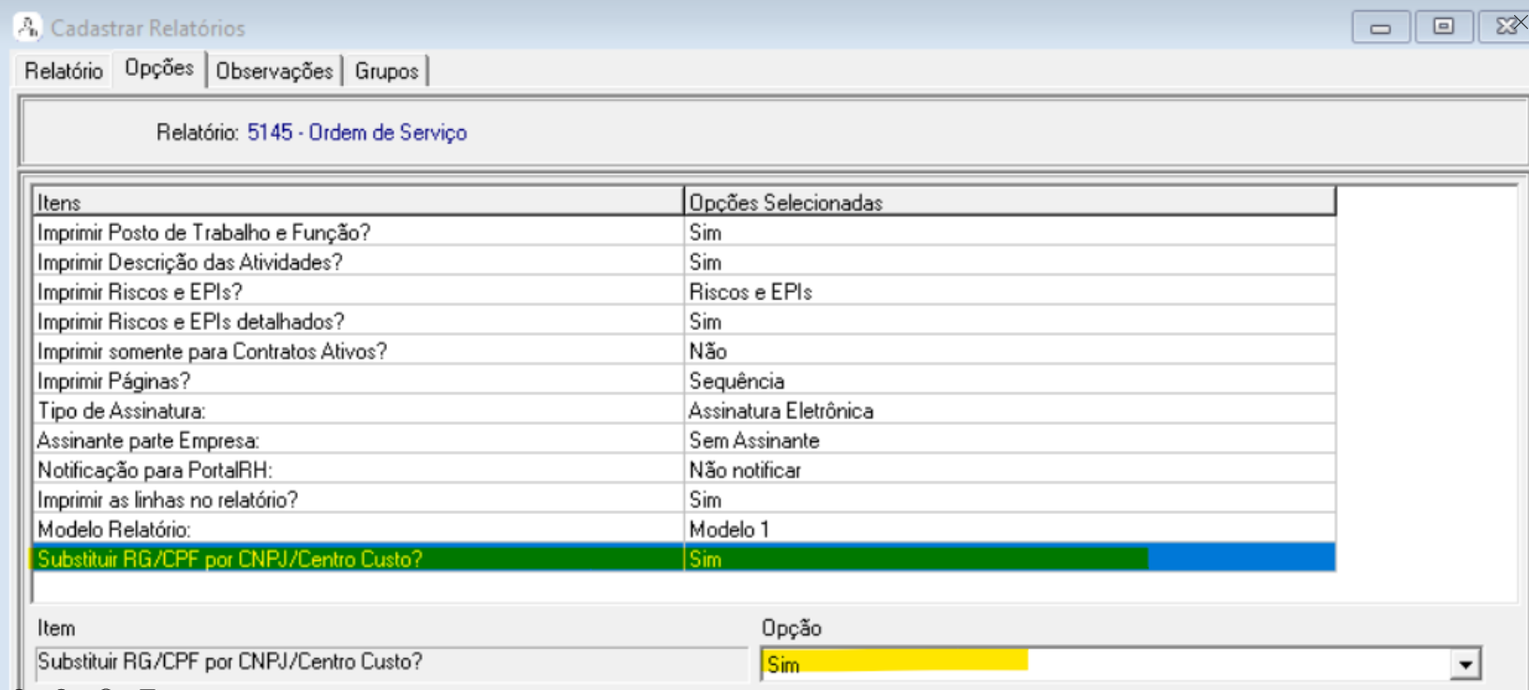Screen dimensions: 1529x690
Task: Click the Item field showing Substituir RG/CPF
Action: point(390,662)
